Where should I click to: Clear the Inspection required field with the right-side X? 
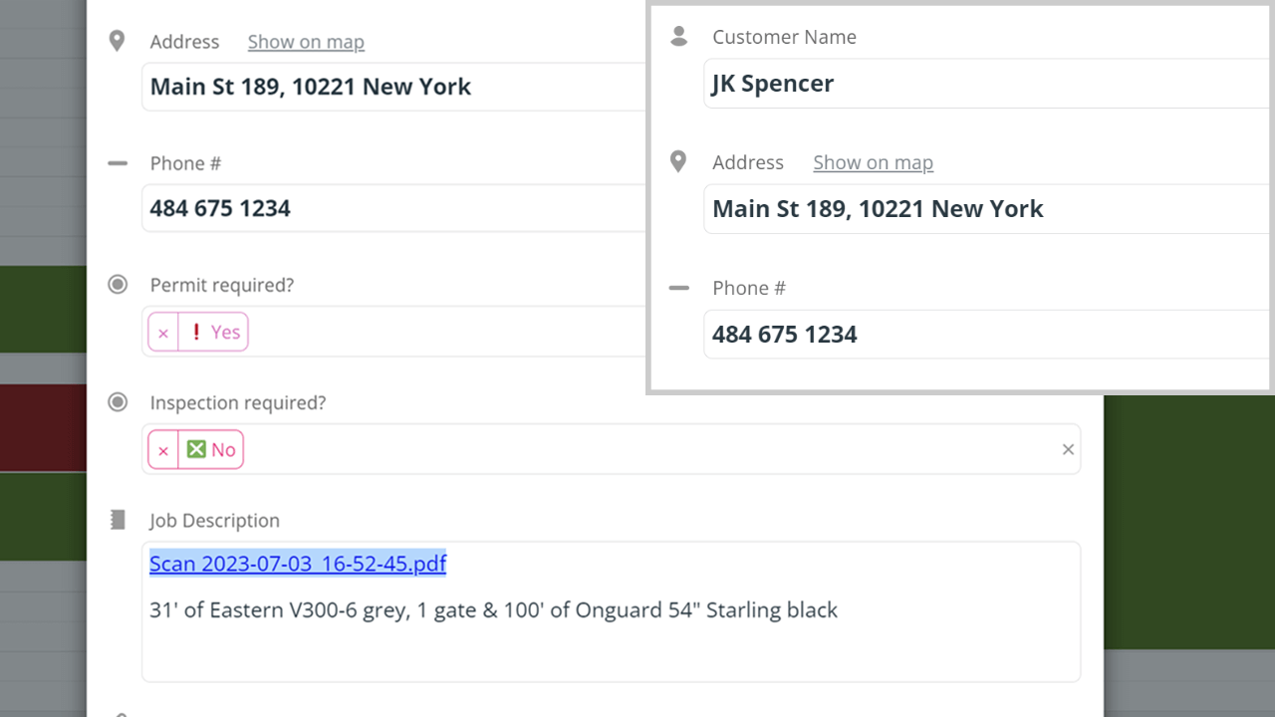click(x=1068, y=449)
